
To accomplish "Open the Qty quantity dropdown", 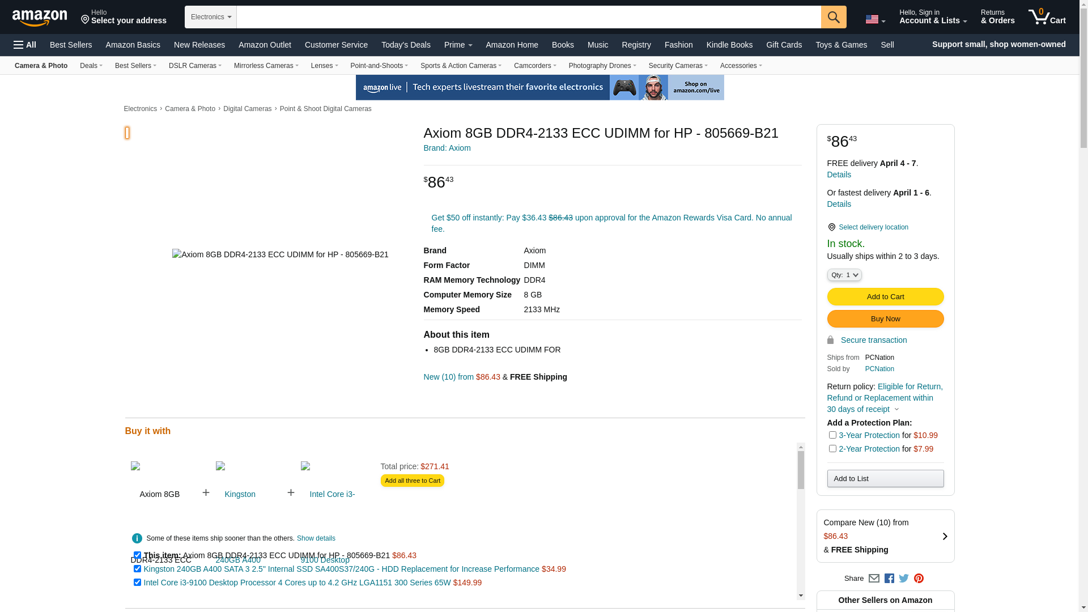I will pos(844,275).
